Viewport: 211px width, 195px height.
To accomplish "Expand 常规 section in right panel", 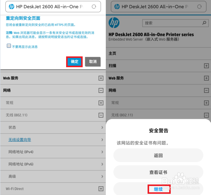I will 206,103.
